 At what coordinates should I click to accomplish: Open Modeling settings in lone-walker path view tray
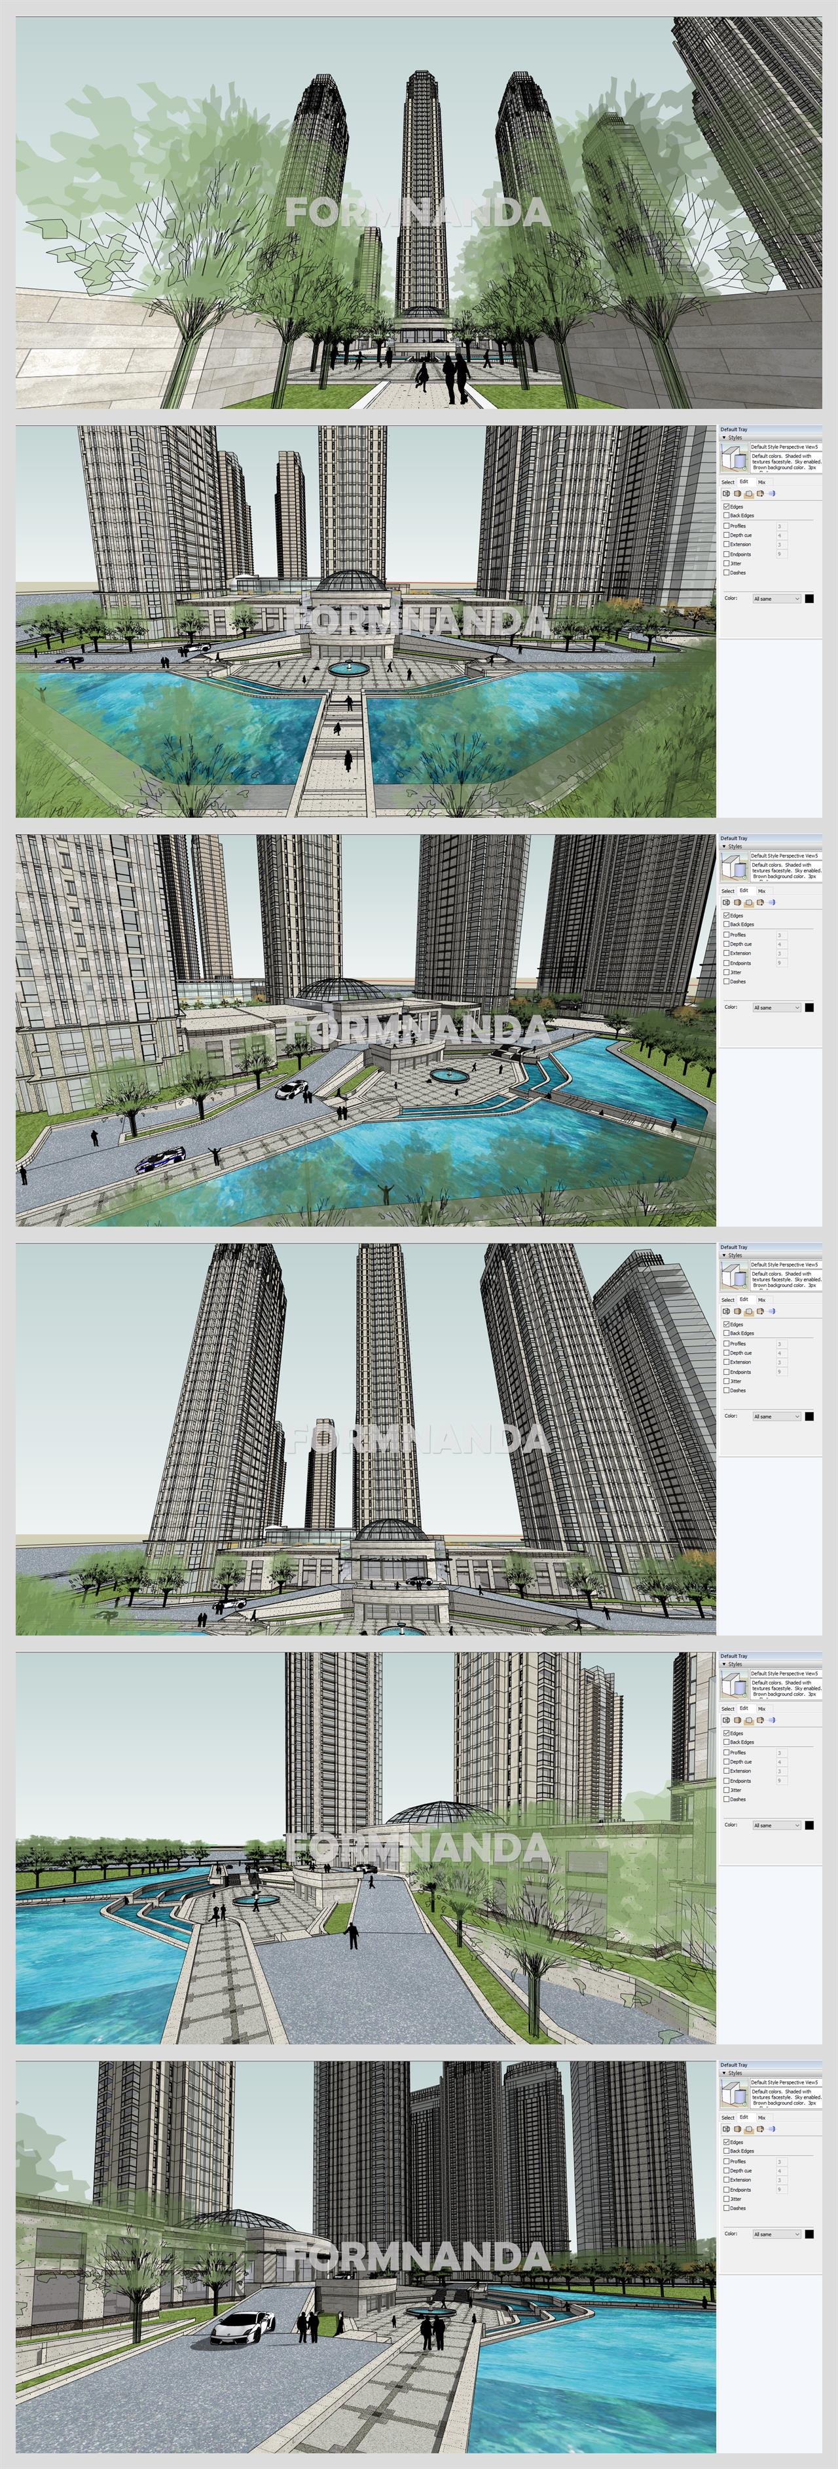pyautogui.click(x=772, y=1721)
